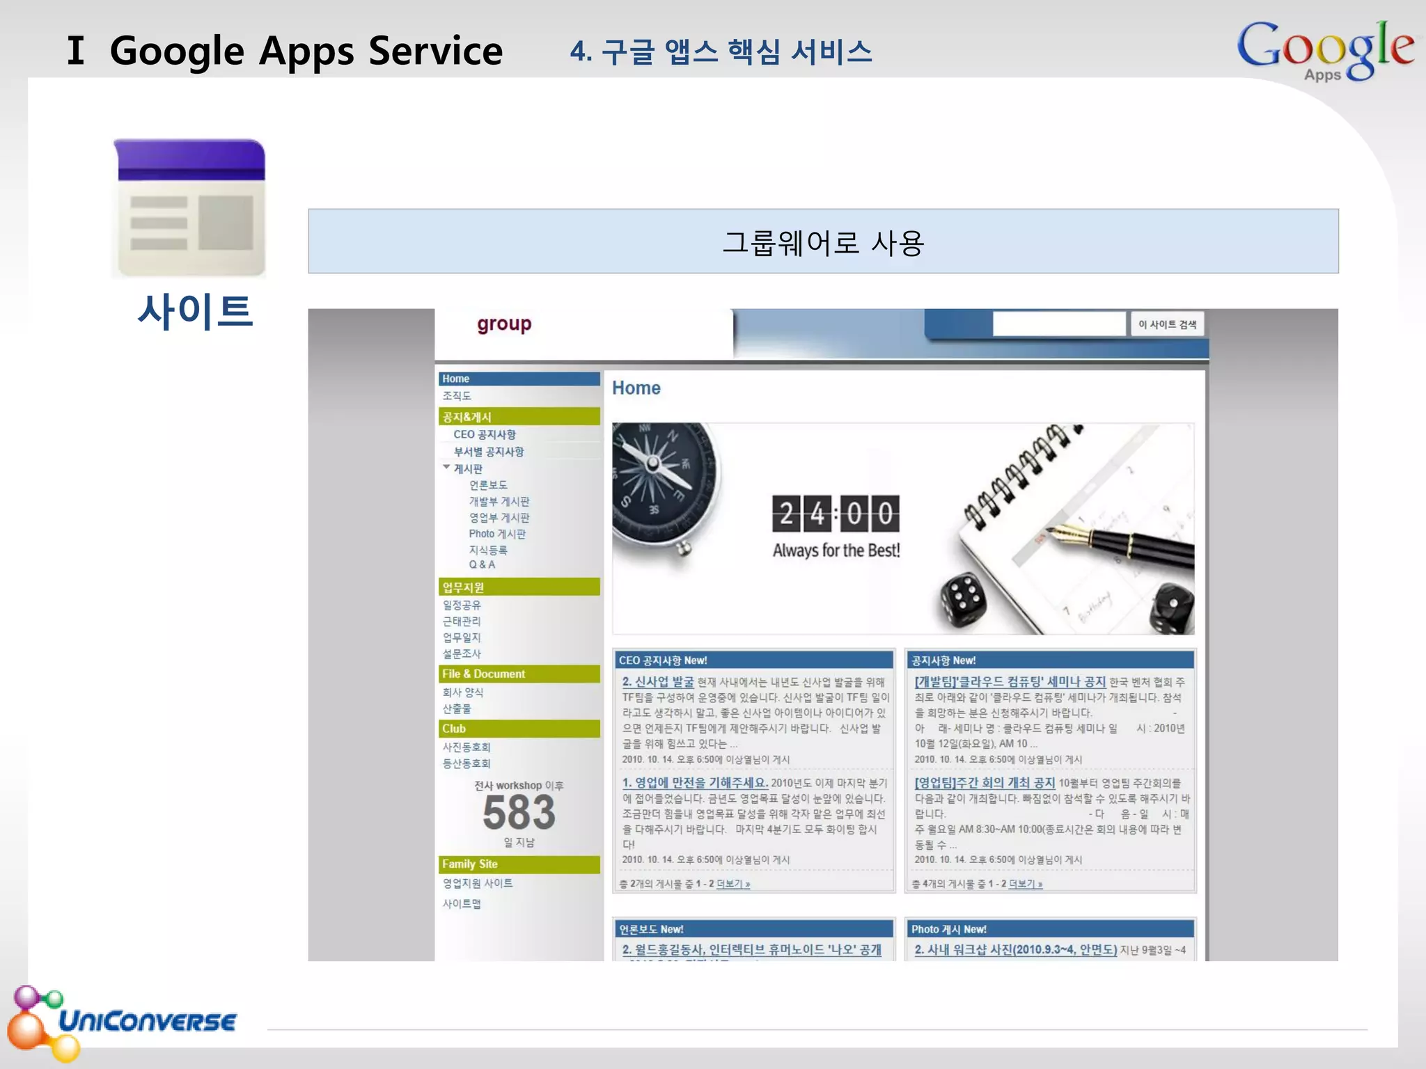Open CEO 공지사항 sidebar link
This screenshot has height=1069, width=1426.
[485, 434]
